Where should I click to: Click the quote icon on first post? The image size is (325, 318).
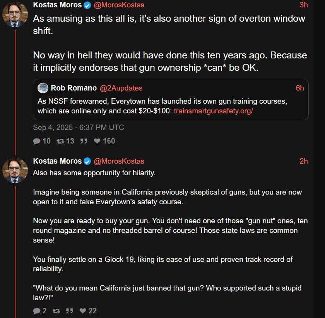83,141
